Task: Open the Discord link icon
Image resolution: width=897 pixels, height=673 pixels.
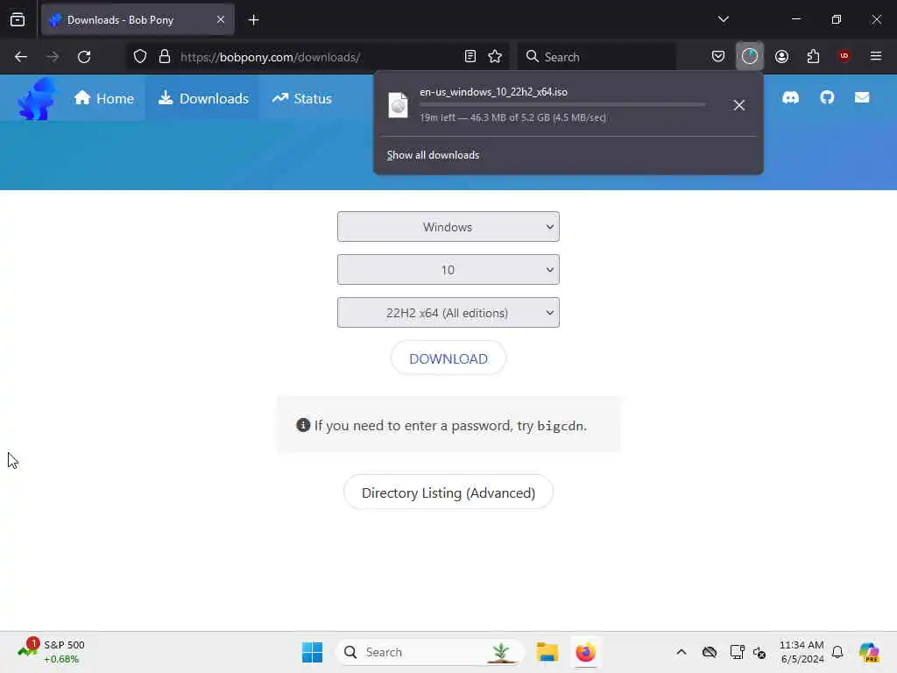Action: tap(790, 98)
